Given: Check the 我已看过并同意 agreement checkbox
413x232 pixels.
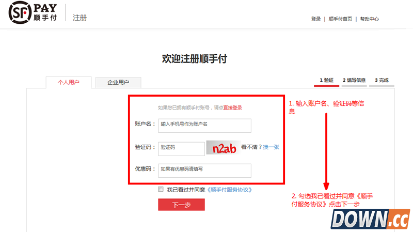Looking at the screenshot, I should pos(161,190).
